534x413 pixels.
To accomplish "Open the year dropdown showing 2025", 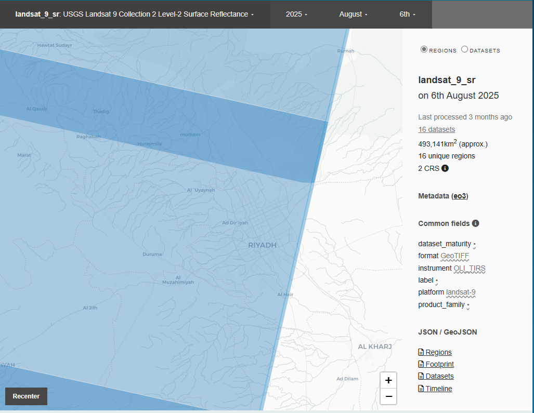I will (296, 14).
